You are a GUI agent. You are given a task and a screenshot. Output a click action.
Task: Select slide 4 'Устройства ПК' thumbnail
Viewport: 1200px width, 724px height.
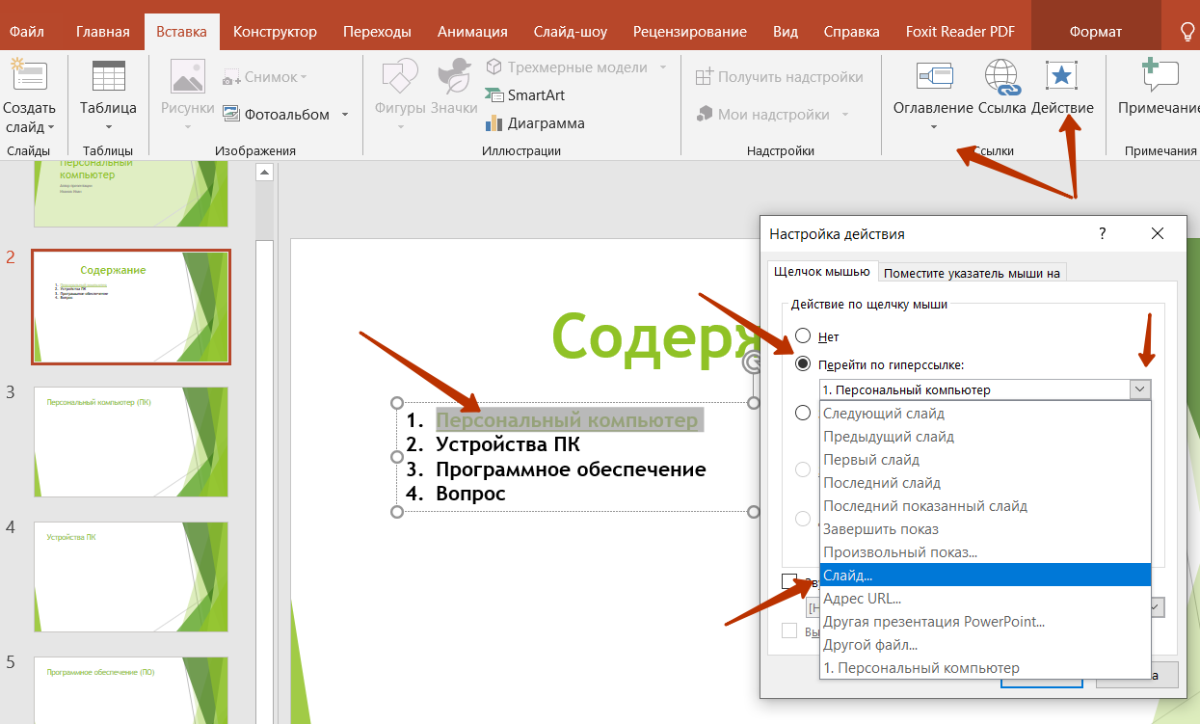click(131, 577)
